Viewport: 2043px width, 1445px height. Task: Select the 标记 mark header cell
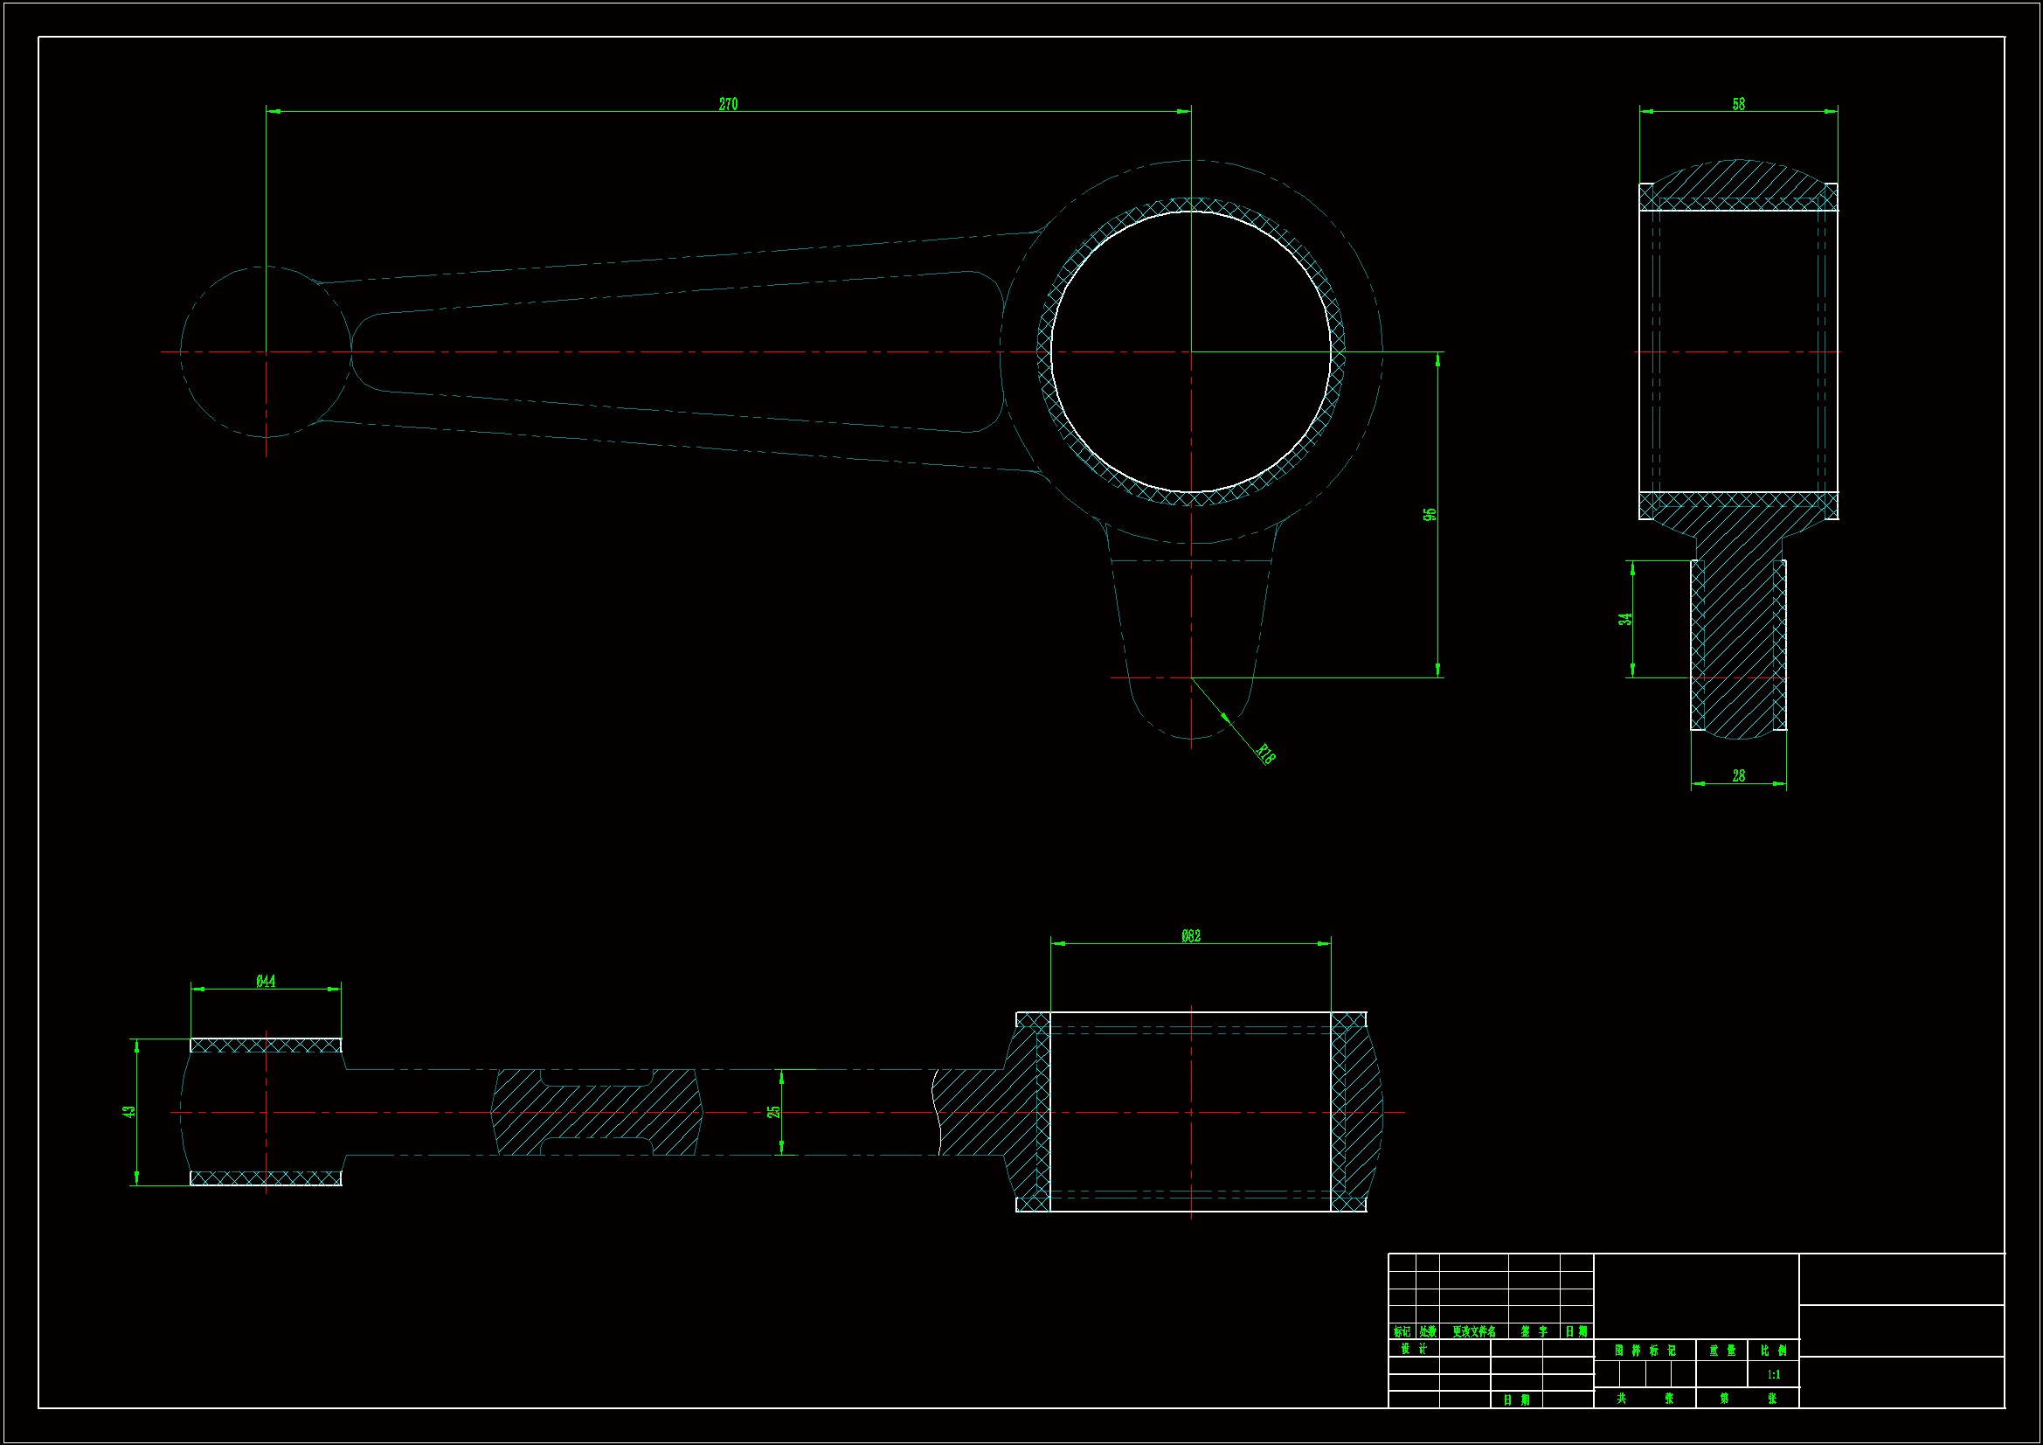click(1402, 1332)
